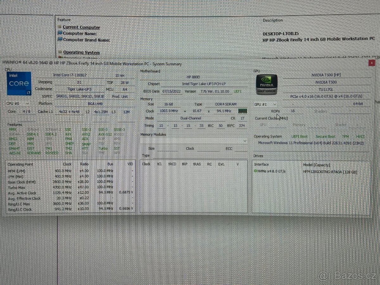Toggle the HTT feature indicator
This screenshot has width=380, height=285.
[85, 148]
